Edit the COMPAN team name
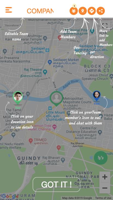The width and height of the screenshot is (113, 200). 40,11
